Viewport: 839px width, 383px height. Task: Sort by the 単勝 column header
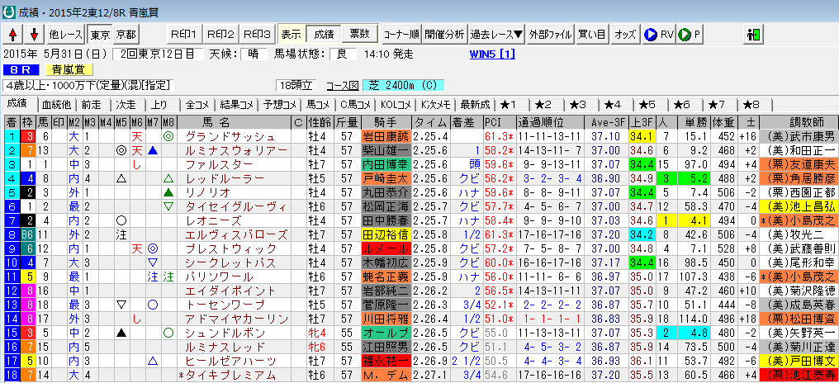coord(694,122)
